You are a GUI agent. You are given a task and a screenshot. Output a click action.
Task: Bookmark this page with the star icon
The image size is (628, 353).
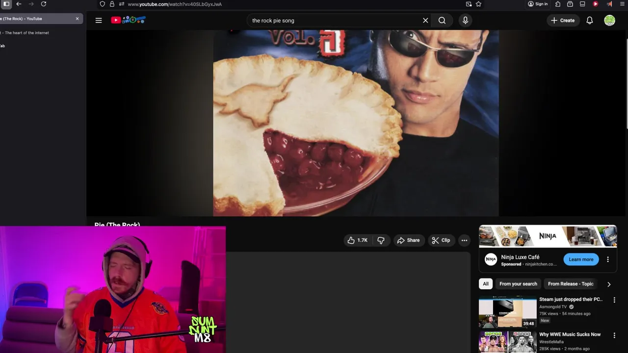click(x=478, y=4)
